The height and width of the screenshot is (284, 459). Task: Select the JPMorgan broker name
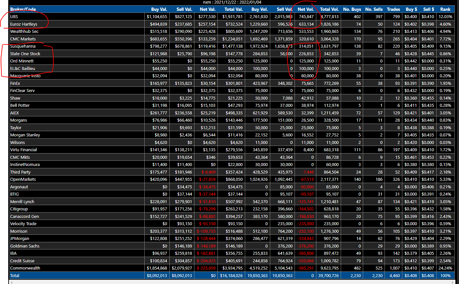(x=20, y=238)
